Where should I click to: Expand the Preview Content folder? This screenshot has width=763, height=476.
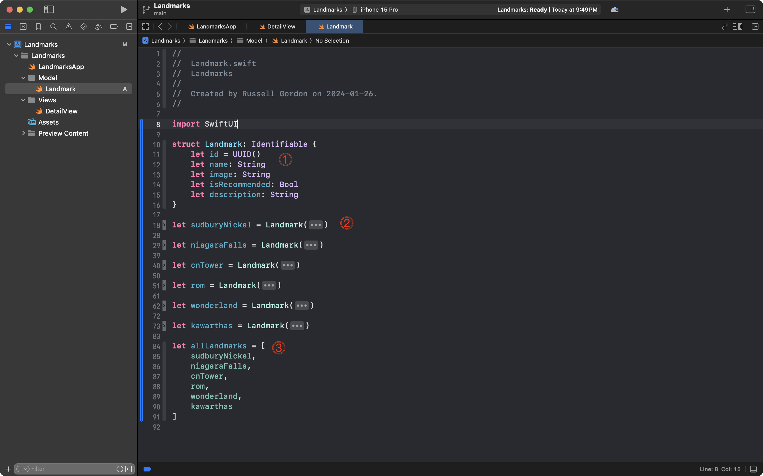point(23,133)
